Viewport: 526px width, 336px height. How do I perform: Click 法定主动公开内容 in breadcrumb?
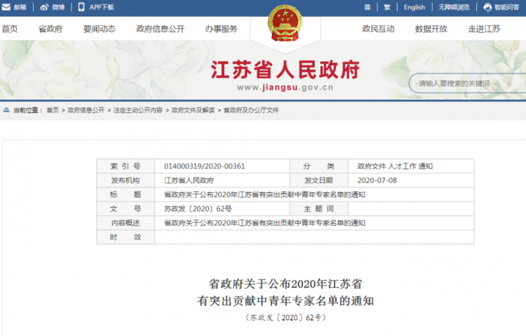pyautogui.click(x=138, y=111)
